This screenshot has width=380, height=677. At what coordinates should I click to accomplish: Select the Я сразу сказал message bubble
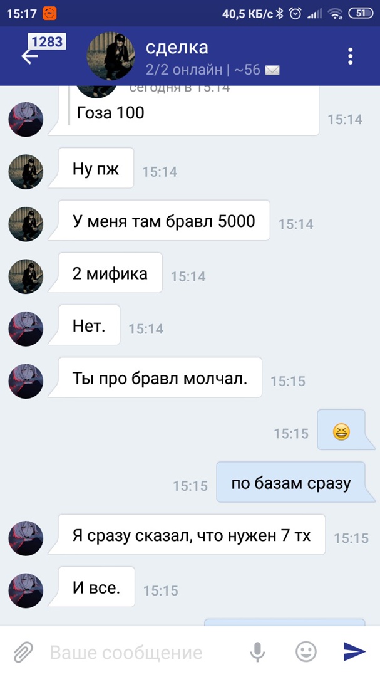coord(192,535)
